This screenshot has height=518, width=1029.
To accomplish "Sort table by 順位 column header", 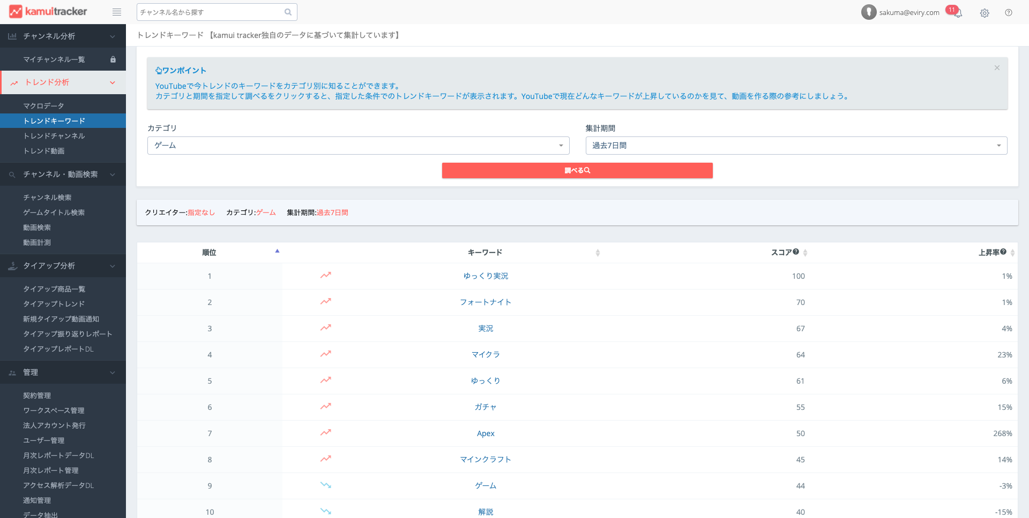I will (x=210, y=253).
